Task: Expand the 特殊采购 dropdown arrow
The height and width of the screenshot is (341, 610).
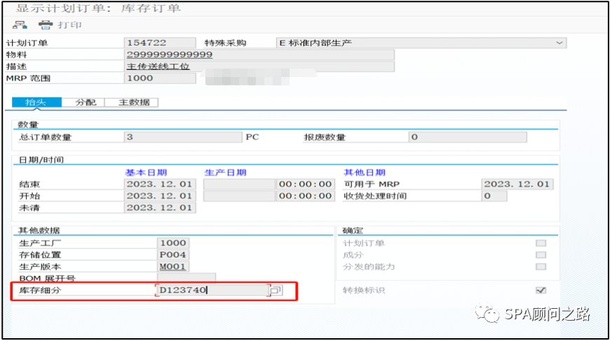Action: tap(559, 43)
